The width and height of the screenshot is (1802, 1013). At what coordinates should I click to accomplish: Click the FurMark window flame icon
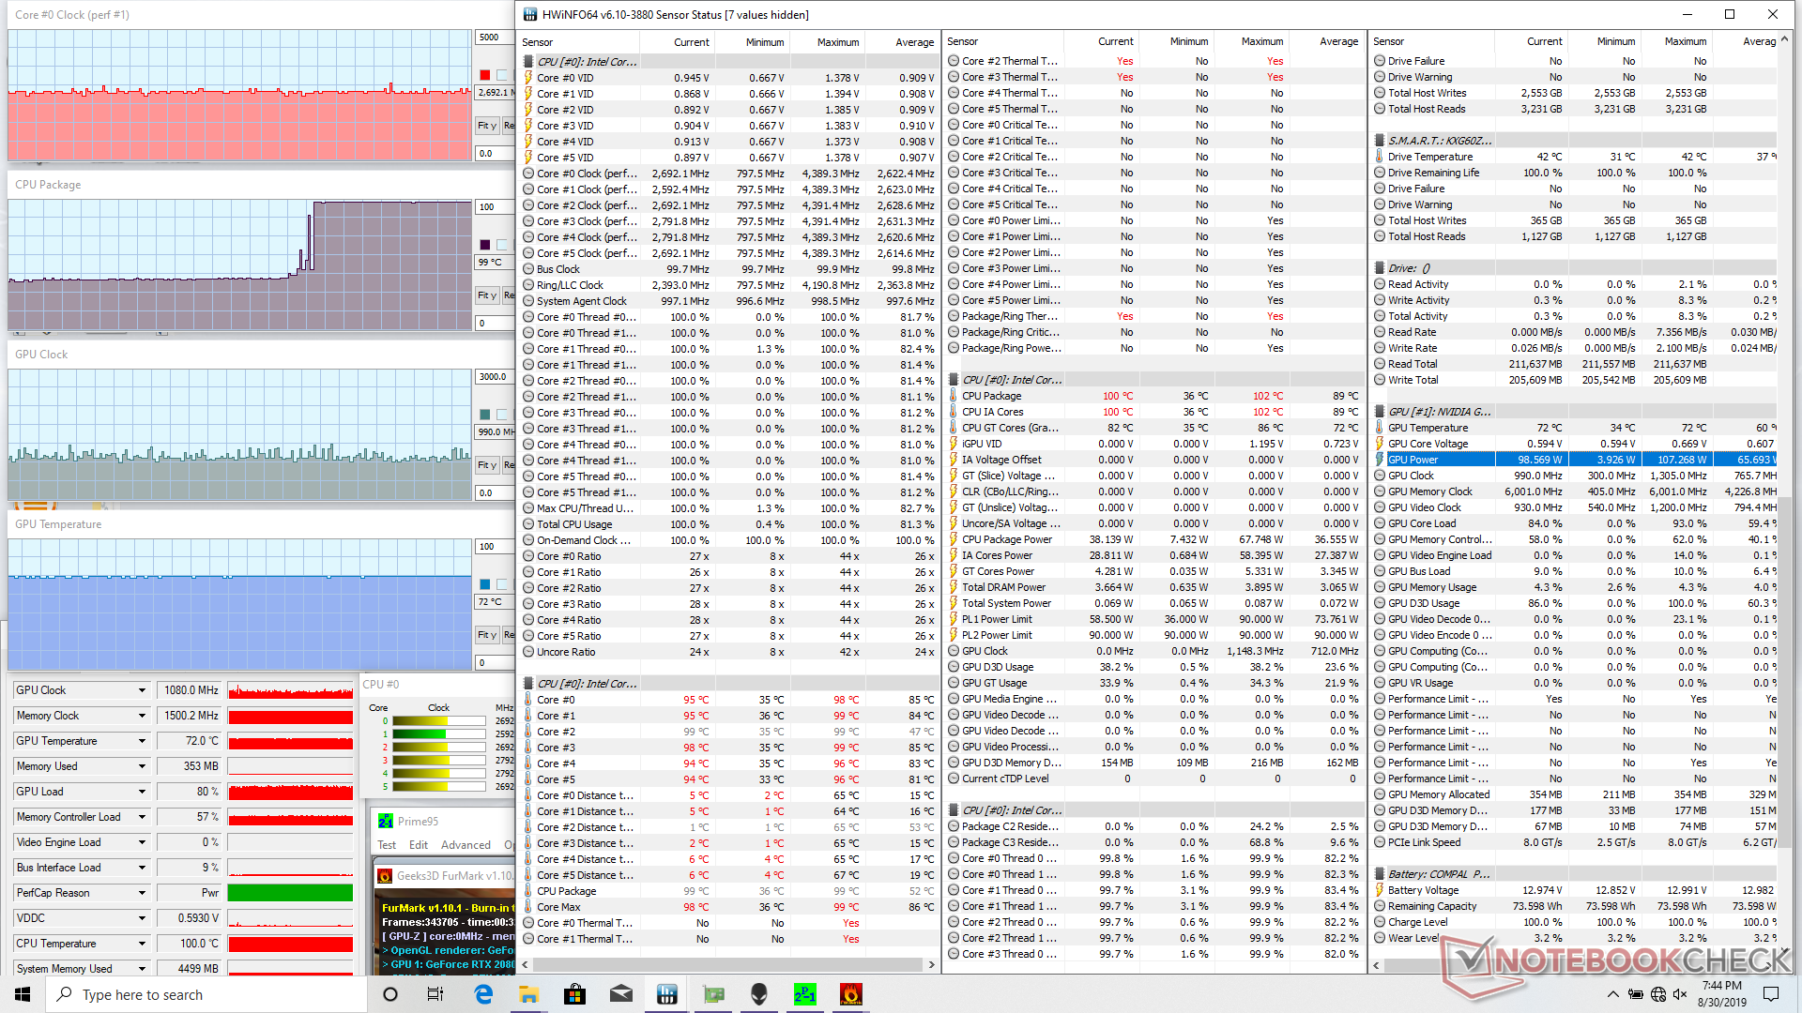click(x=385, y=876)
